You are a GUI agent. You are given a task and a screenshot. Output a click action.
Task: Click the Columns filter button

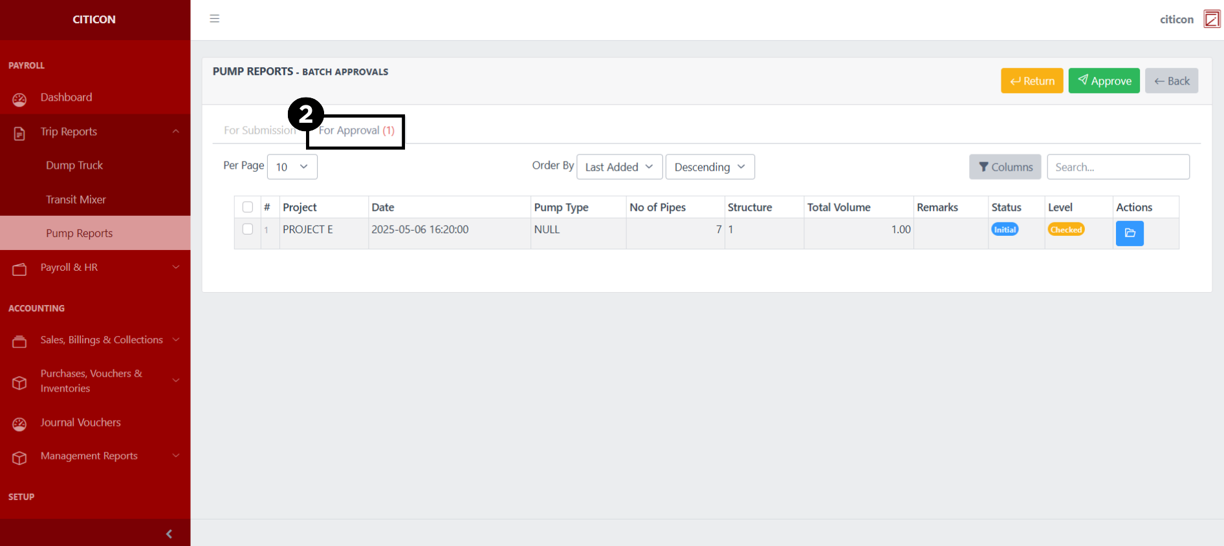tap(1005, 167)
